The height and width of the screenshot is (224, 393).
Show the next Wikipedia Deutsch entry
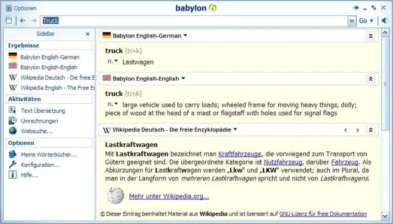357,130
